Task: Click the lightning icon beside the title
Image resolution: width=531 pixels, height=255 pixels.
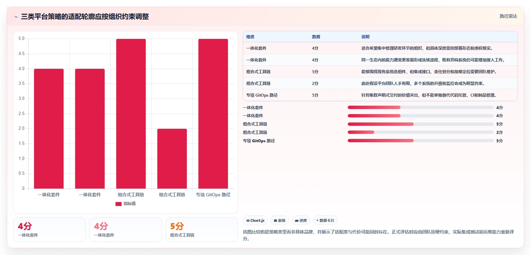Action: point(16,17)
